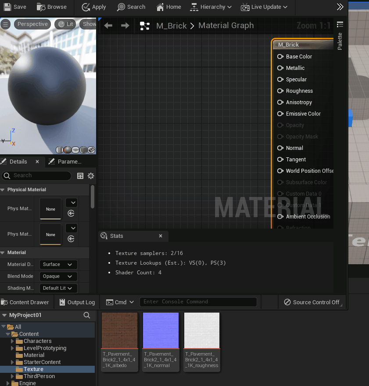Select the albedo brick texture thumbnail

(120, 330)
